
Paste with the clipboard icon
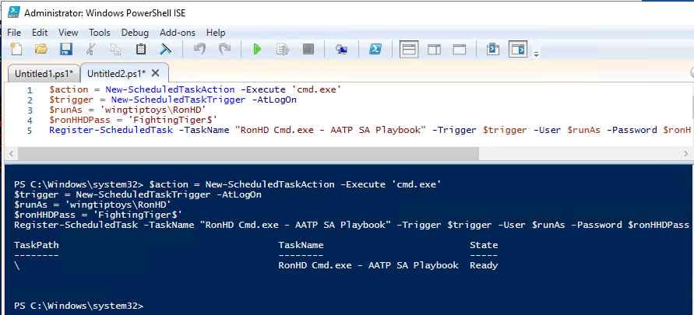point(141,49)
